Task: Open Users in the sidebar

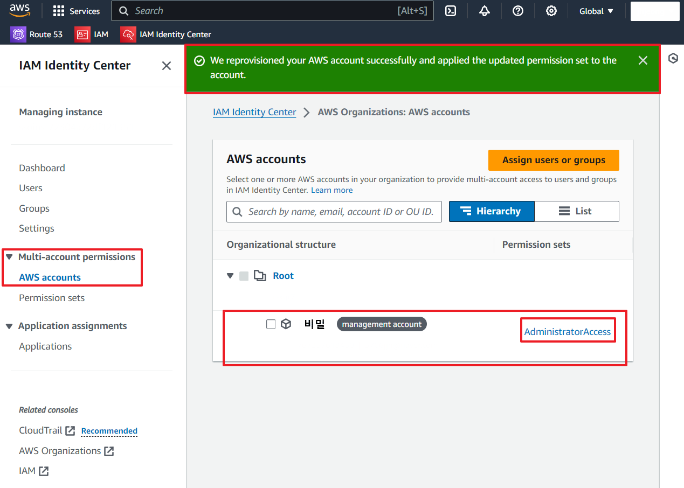Action: point(31,188)
